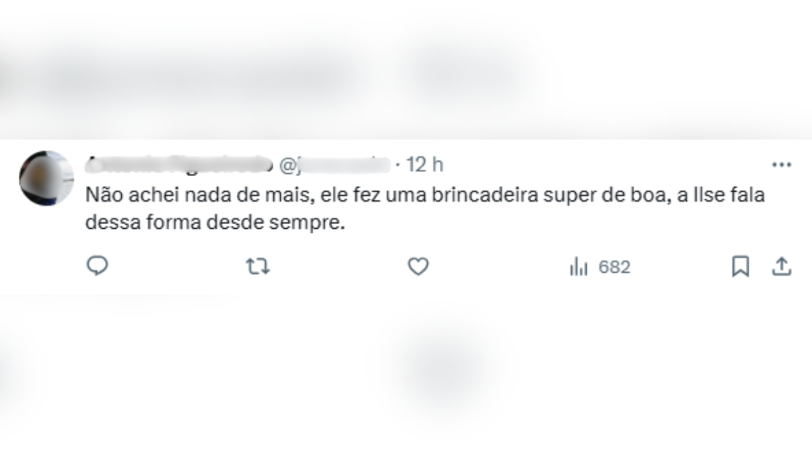Click the text "dessa forma desde sempre."
The height and width of the screenshot is (457, 812).
215,223
